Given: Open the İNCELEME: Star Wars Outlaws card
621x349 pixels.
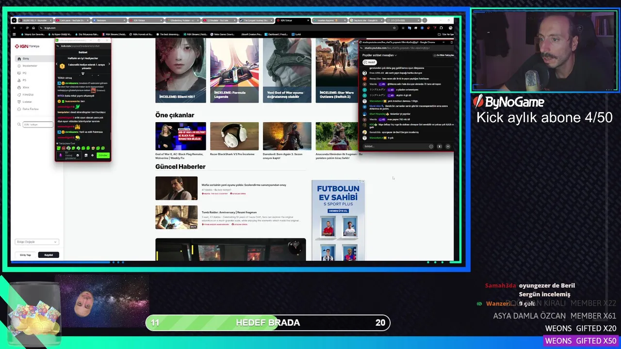Looking at the screenshot, I should 338,71.
